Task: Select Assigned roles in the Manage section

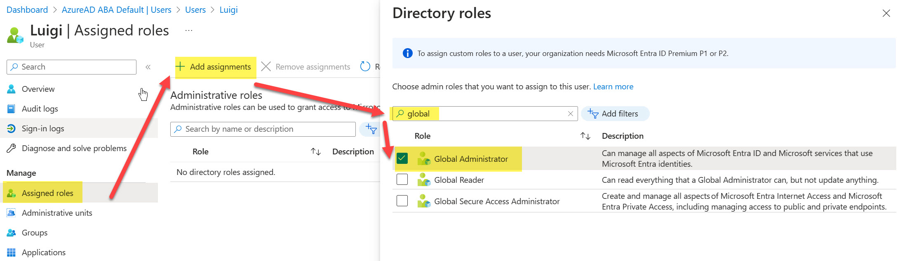Action: 47,193
